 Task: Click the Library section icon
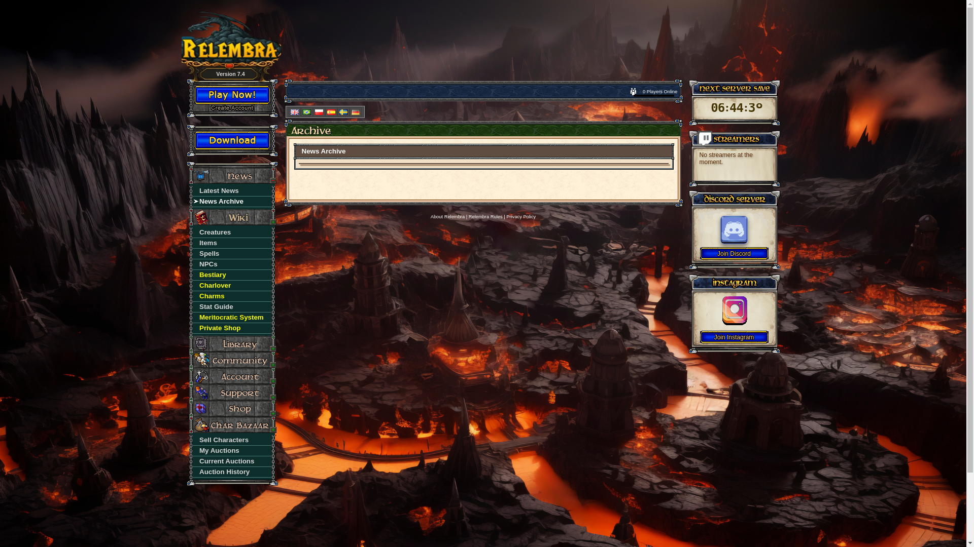click(x=201, y=344)
